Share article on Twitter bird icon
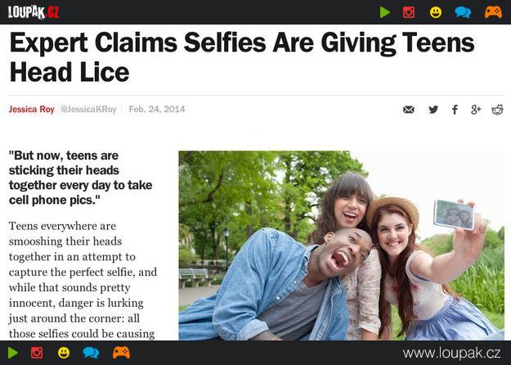511x365 pixels. click(x=433, y=110)
